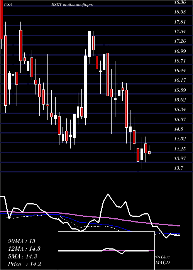Click the 15.07 price axis label

(x=180, y=119)
